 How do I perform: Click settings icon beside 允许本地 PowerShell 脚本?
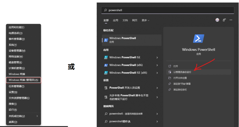(106, 97)
